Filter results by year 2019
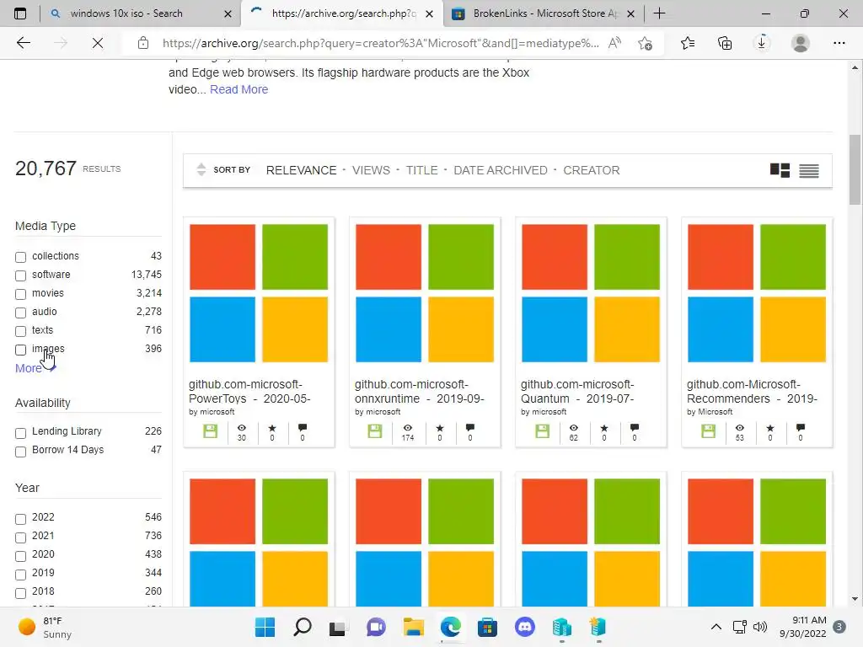 [x=20, y=575]
